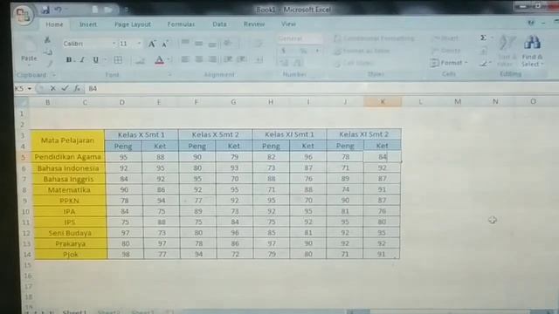Click the Name Box dropdown arrow

[30, 89]
